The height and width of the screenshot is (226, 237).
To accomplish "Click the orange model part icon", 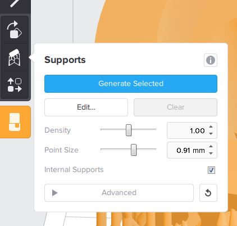I will [15, 122].
